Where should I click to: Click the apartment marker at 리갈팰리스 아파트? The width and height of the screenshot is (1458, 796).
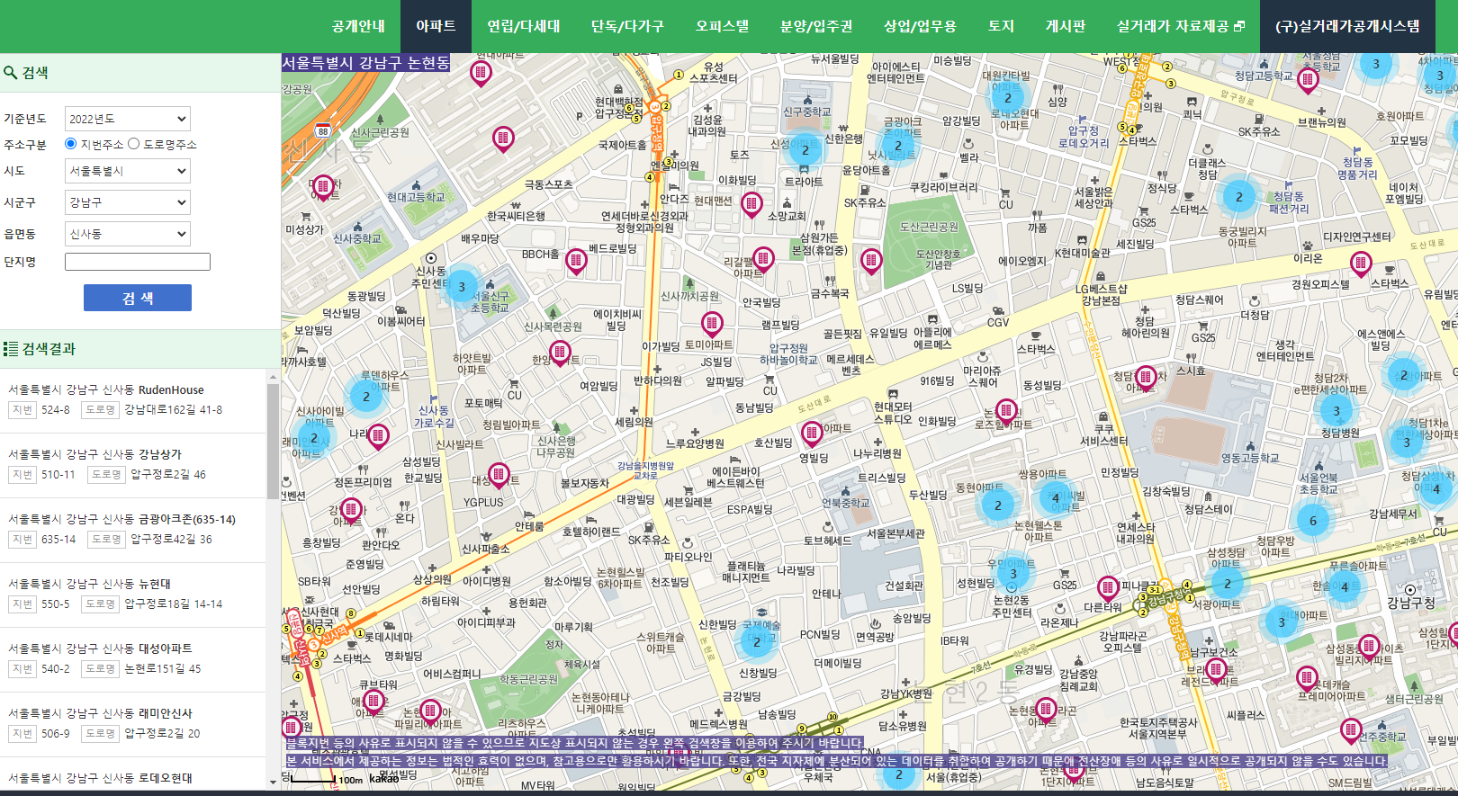point(763,262)
